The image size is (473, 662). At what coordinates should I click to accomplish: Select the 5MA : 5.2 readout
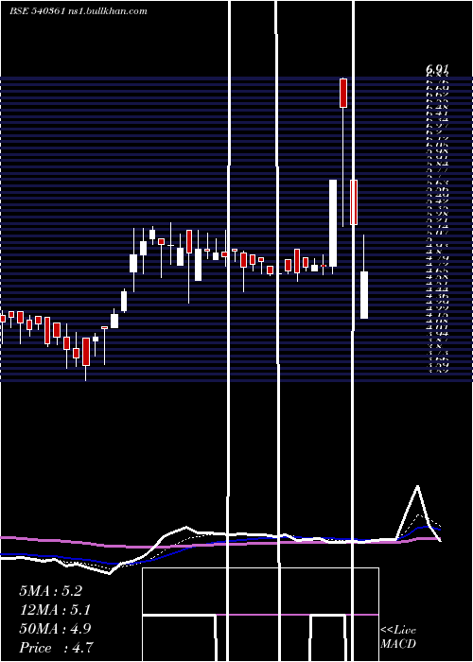point(51,591)
